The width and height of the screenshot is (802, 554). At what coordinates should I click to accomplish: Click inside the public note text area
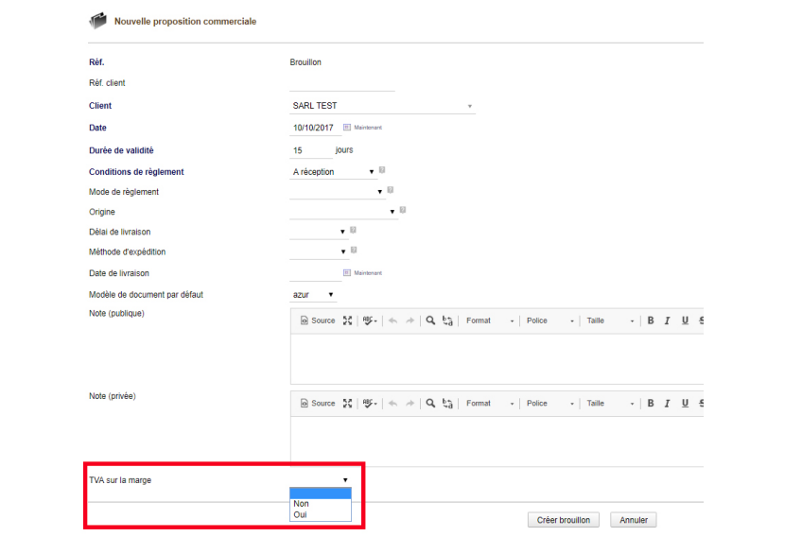pos(497,358)
